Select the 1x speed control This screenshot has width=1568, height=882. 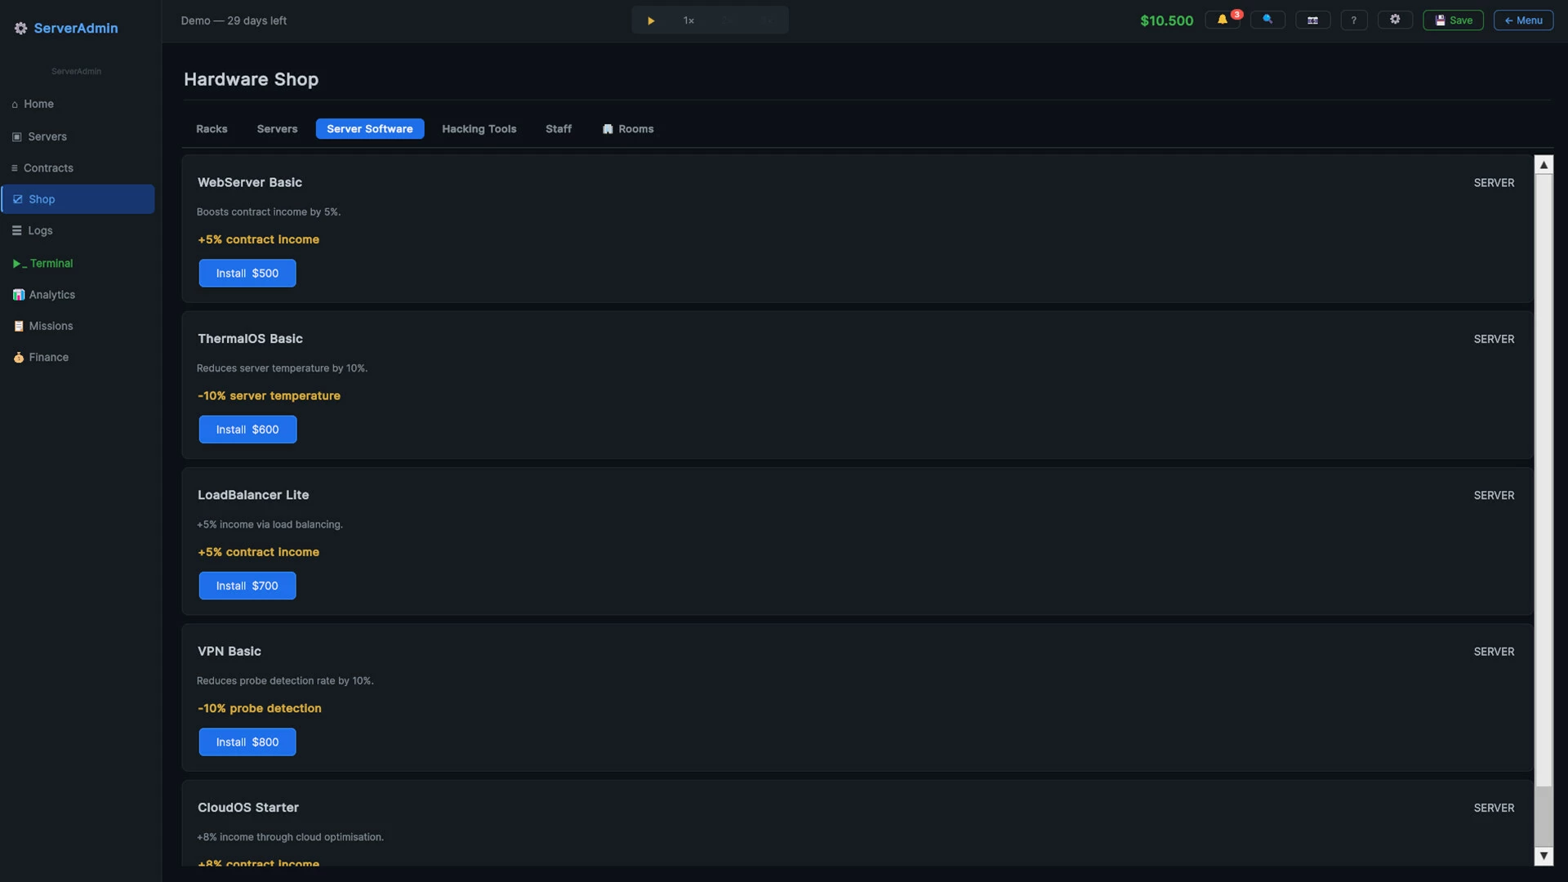[688, 20]
